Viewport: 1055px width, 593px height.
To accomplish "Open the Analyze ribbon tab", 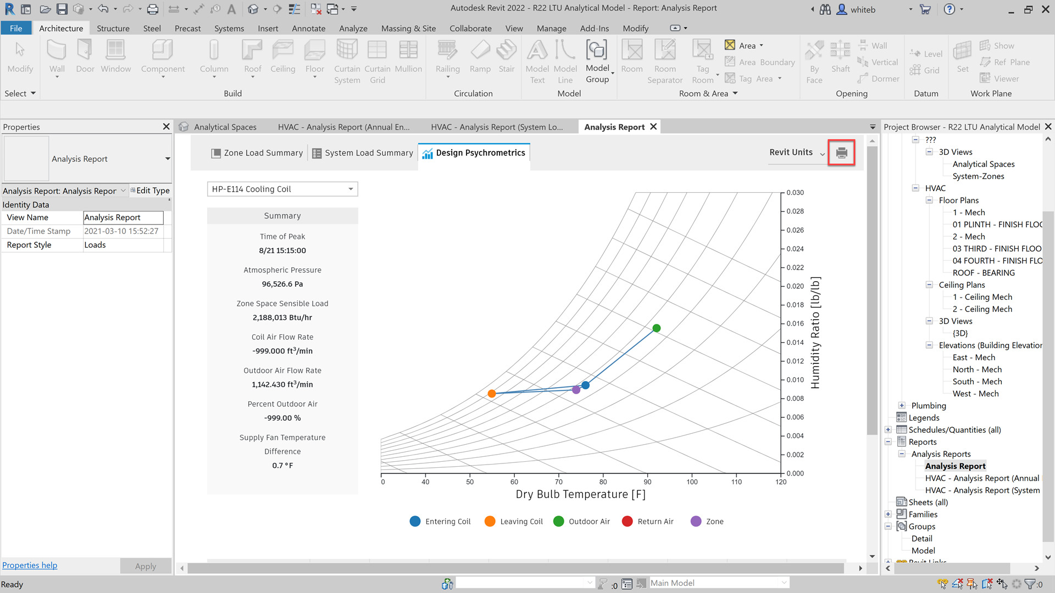I will [353, 28].
